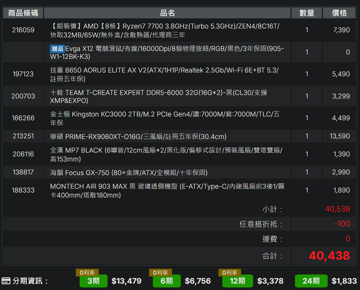Click the blue 贈品 badge
This screenshot has height=290, width=360.
coord(57,48)
